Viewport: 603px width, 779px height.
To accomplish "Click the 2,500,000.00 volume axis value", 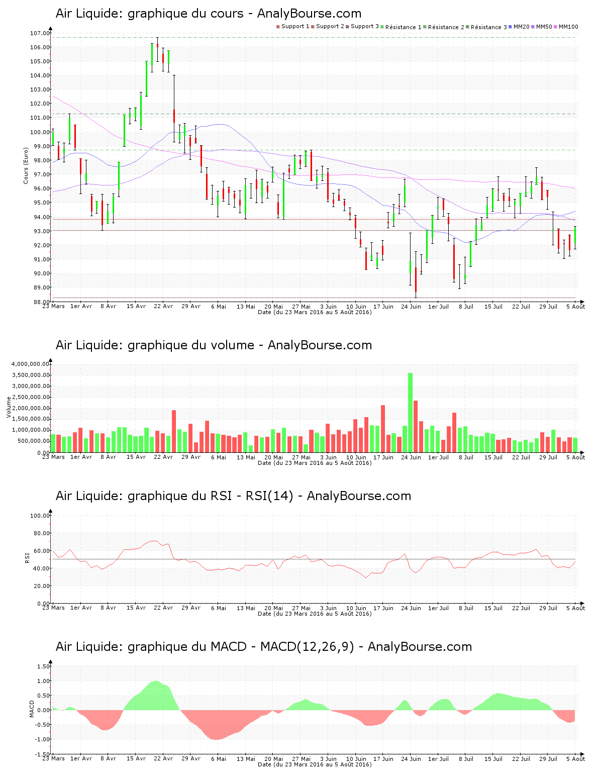I will (30, 397).
